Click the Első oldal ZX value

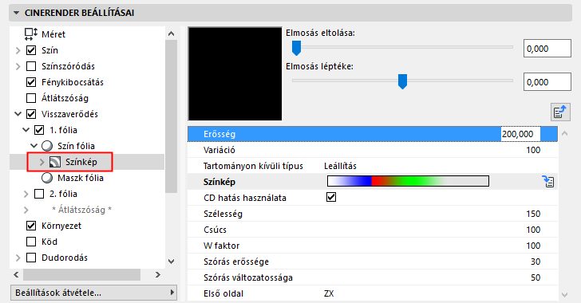click(x=329, y=293)
